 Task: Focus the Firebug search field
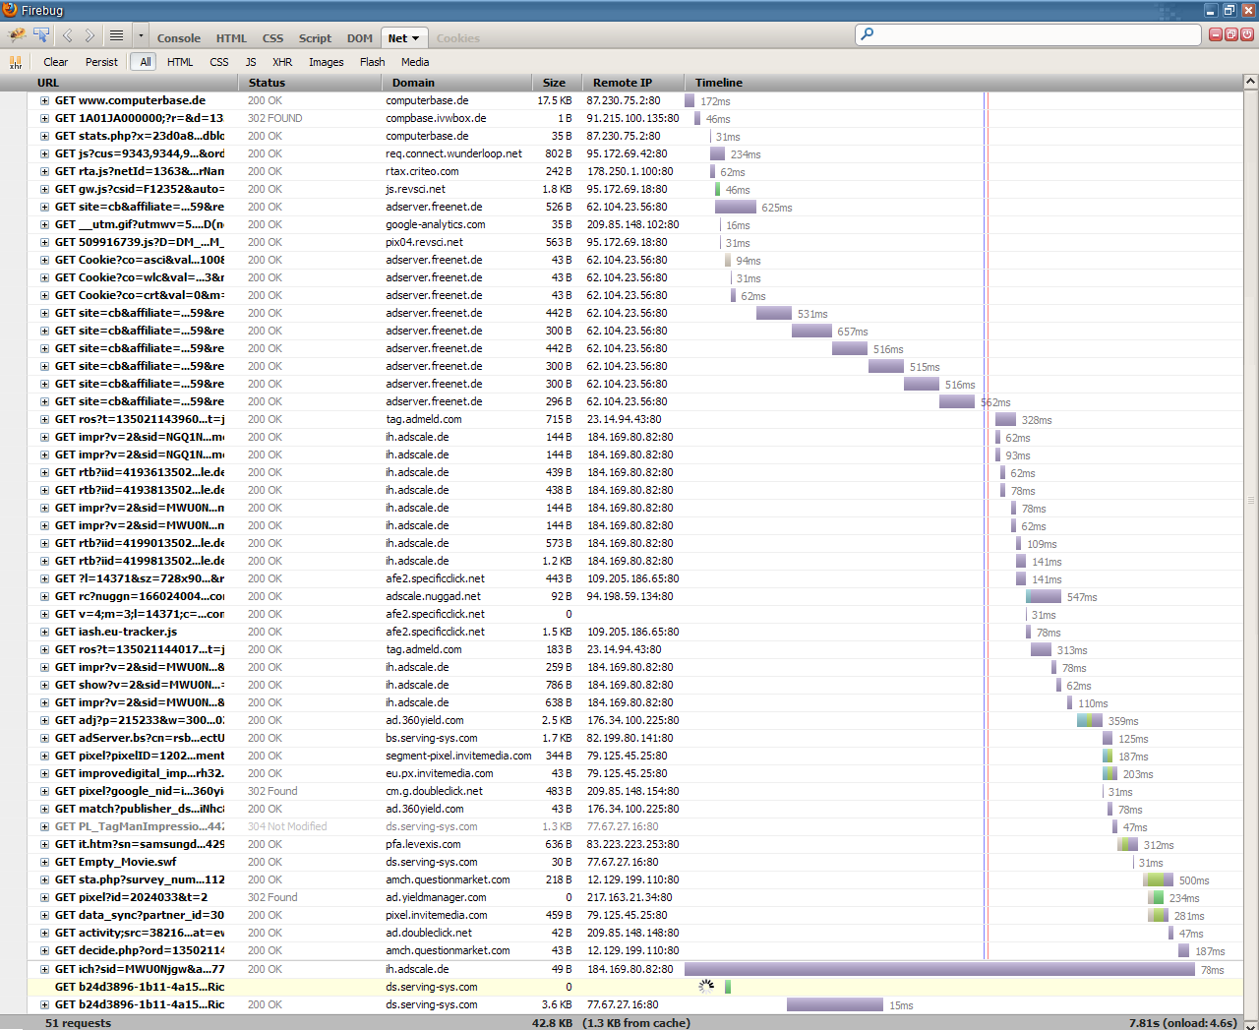tap(1028, 34)
